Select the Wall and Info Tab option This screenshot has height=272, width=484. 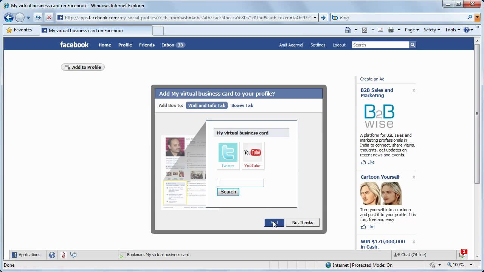(x=207, y=105)
